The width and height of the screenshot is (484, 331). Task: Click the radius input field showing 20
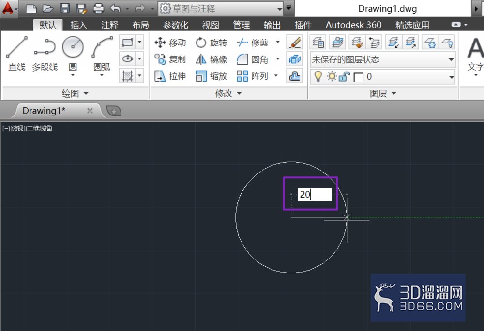pyautogui.click(x=315, y=194)
